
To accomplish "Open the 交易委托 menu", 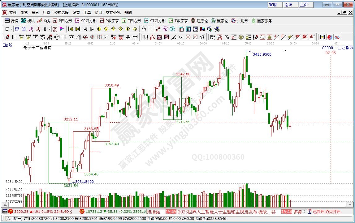I will (x=113, y=13).
